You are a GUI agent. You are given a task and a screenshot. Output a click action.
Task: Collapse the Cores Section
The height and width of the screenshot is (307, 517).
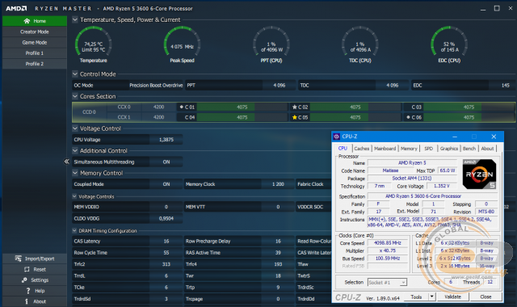click(75, 96)
